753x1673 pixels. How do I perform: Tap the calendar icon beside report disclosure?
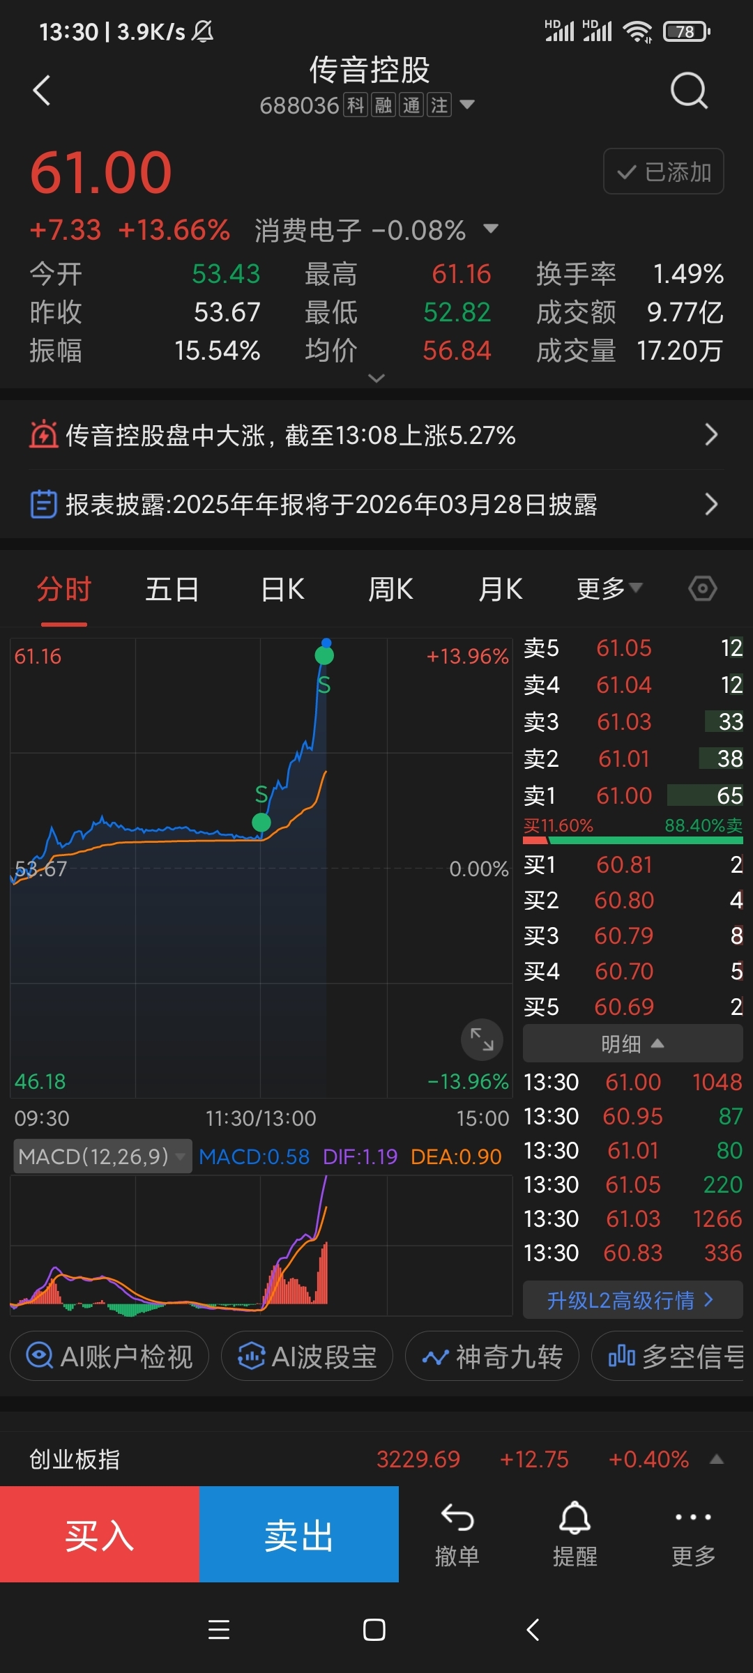[43, 504]
